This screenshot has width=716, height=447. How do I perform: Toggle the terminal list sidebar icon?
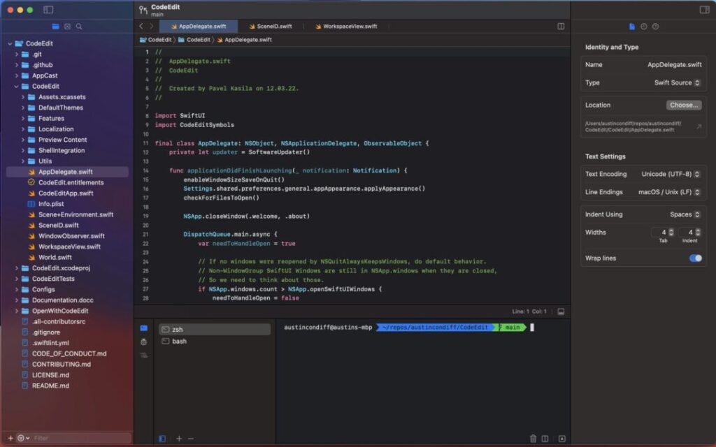(162, 439)
